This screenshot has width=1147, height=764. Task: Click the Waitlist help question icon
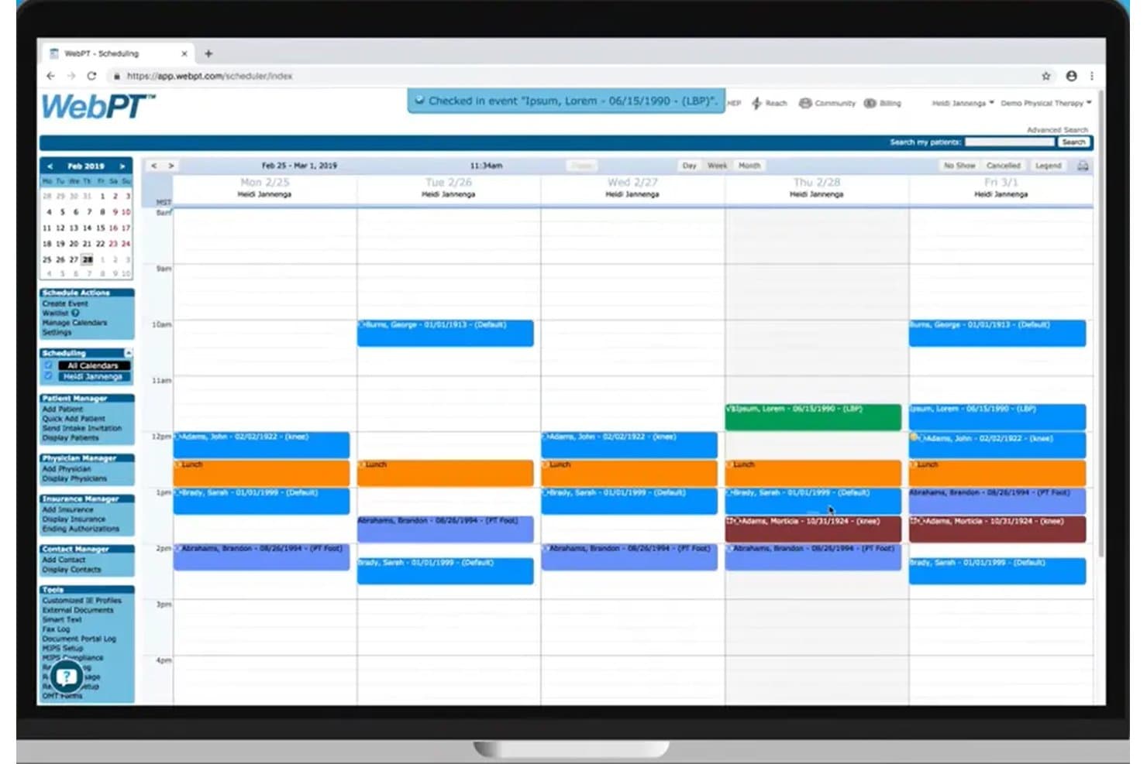point(75,313)
